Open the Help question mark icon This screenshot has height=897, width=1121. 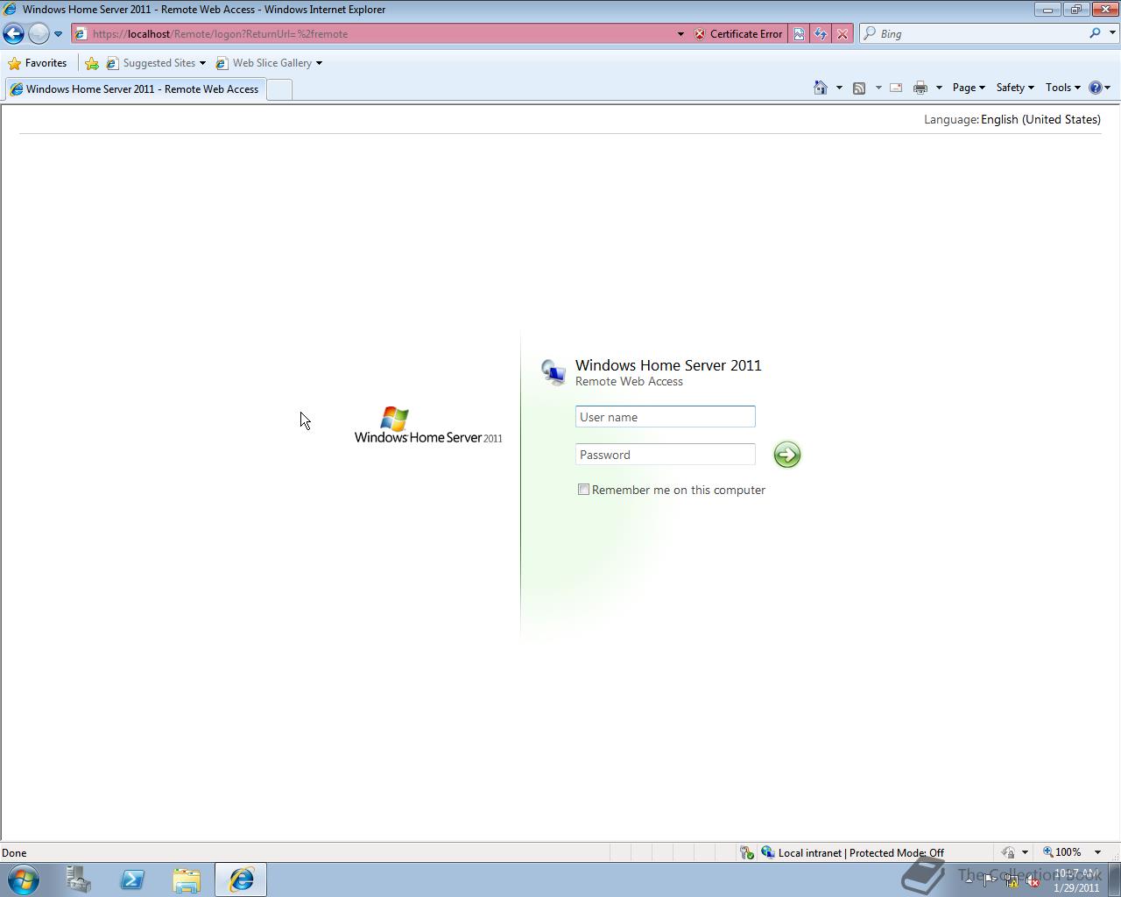click(1097, 88)
